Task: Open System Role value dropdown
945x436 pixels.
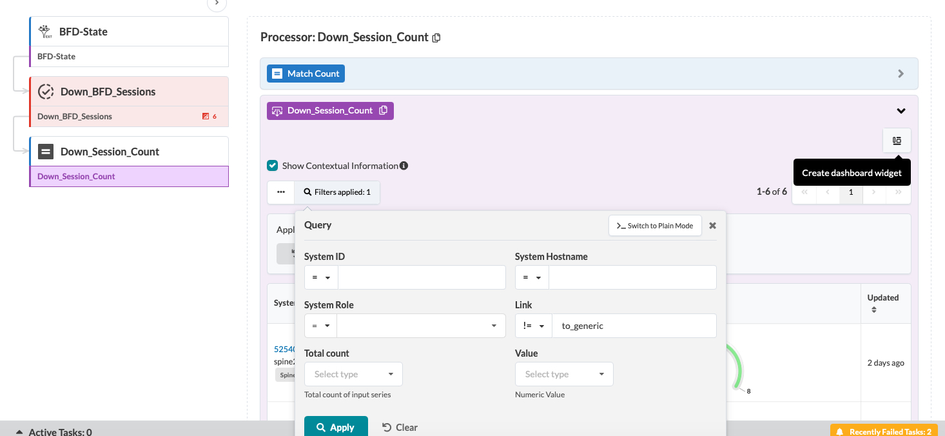Action: point(421,326)
